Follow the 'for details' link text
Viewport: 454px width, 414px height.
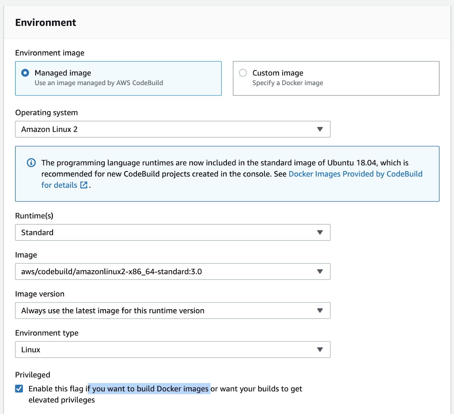pos(59,185)
